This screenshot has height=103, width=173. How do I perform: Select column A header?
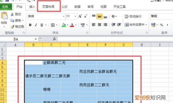(16, 45)
